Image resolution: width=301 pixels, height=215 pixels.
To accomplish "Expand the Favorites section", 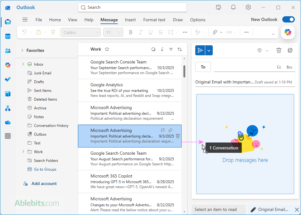I will click(x=22, y=50).
